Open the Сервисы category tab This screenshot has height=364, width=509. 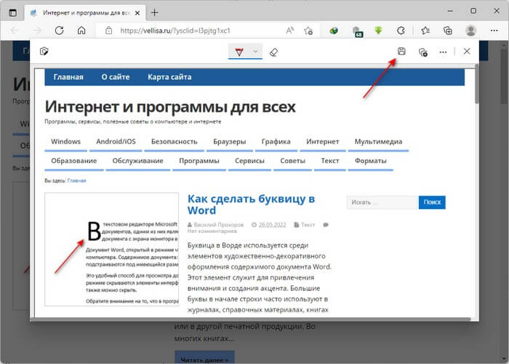(249, 161)
